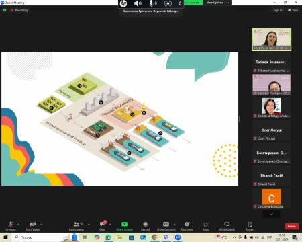Viewport: 302px width, 242px height.
Task: Select the active speaker video thumbnail
Action: coord(271,39)
